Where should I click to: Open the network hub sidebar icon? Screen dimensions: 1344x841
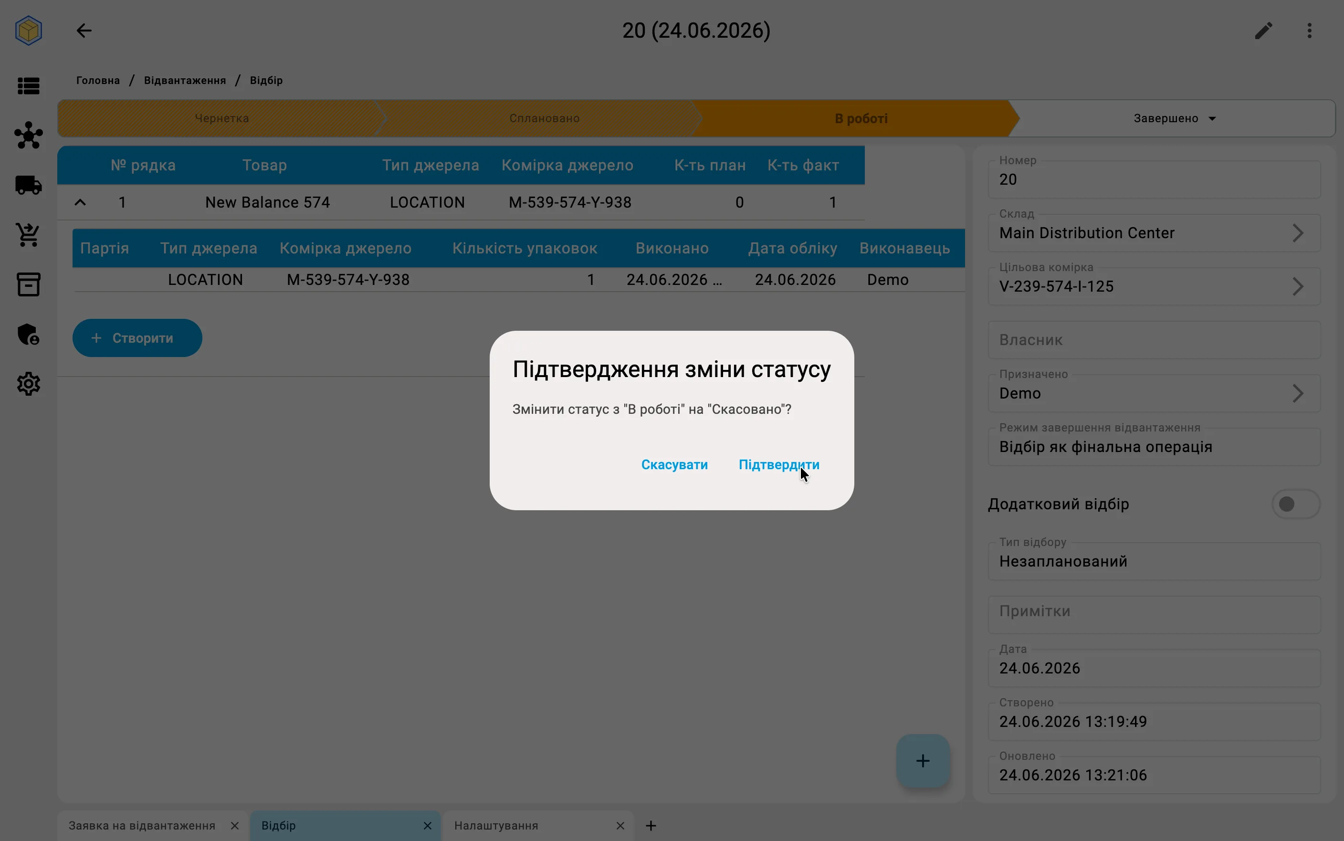pyautogui.click(x=28, y=135)
